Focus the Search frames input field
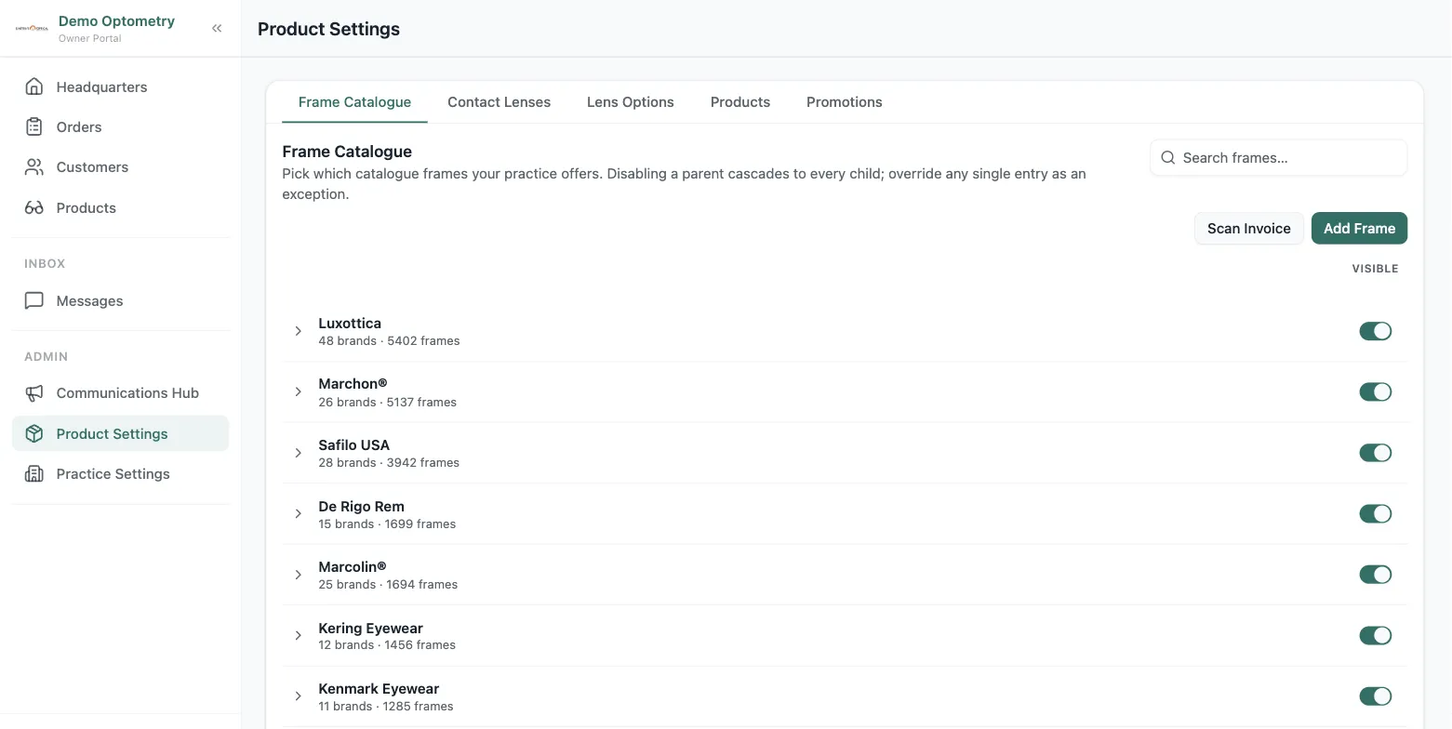 [x=1278, y=158]
